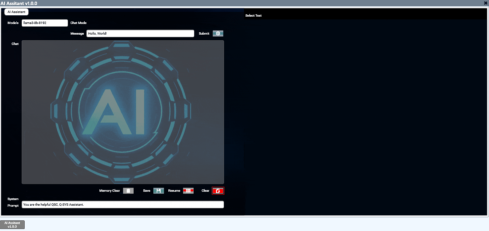Select the AI Assistant tab
The image size is (489, 231).
(x=16, y=12)
